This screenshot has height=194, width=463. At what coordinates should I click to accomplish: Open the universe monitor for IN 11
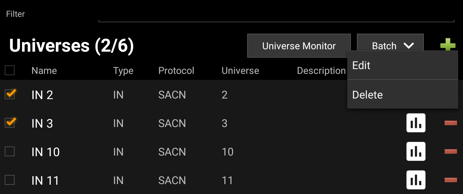(x=416, y=180)
